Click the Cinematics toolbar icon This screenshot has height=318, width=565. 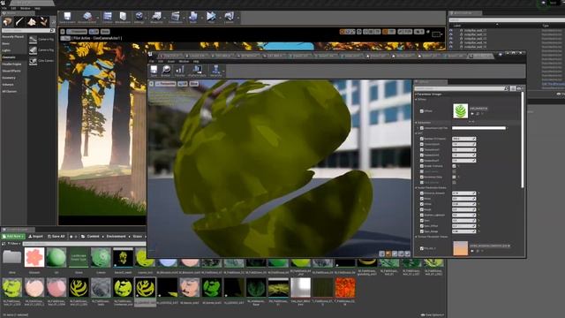coord(176,17)
